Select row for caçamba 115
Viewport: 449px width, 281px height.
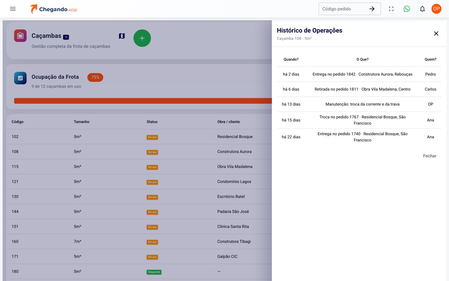(139, 167)
